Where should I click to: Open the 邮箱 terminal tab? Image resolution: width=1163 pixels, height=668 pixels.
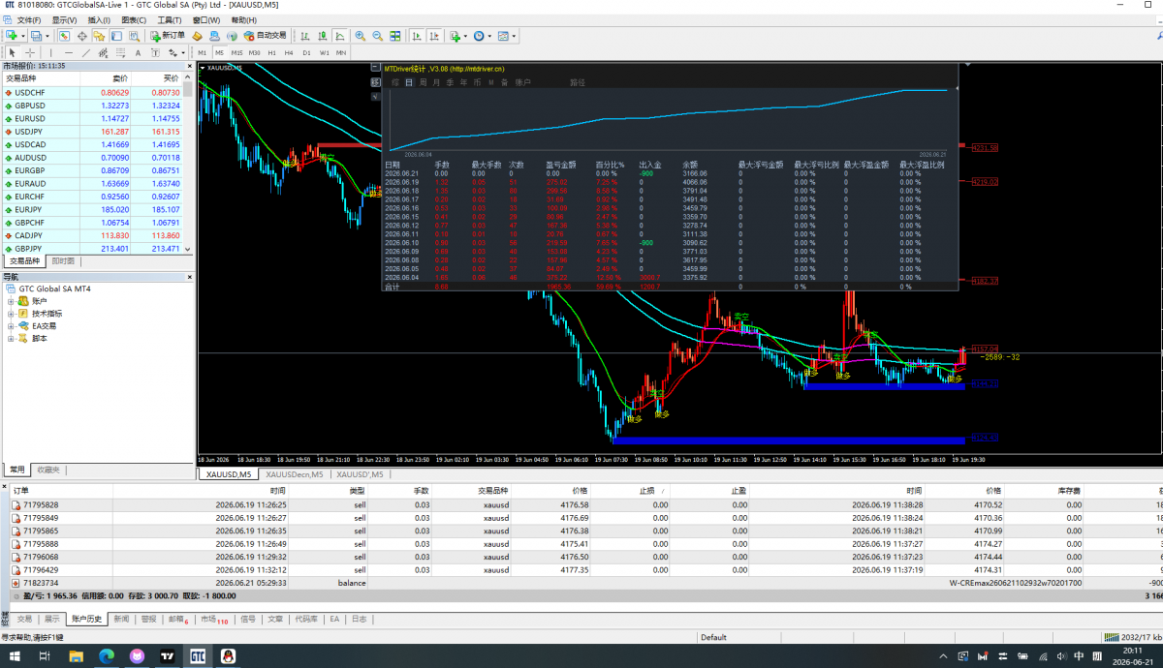[178, 619]
